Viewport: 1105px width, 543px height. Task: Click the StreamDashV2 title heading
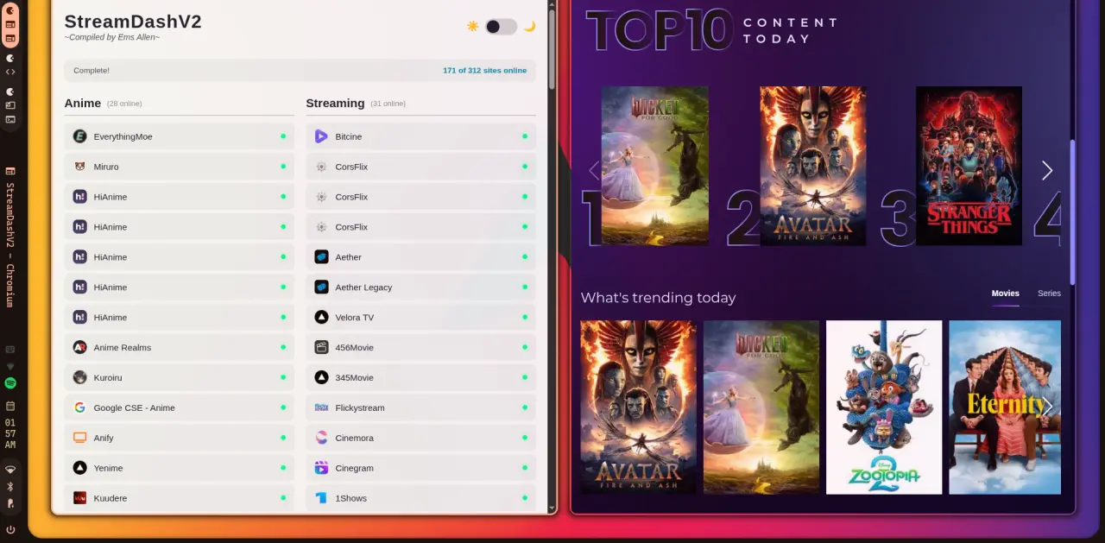click(x=133, y=22)
